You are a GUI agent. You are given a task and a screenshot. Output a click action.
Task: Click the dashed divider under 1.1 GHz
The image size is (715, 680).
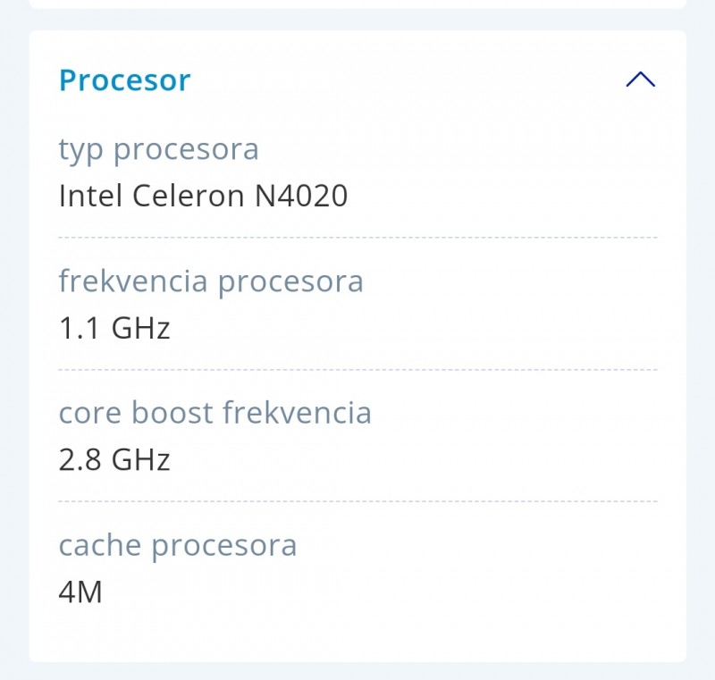point(357,369)
